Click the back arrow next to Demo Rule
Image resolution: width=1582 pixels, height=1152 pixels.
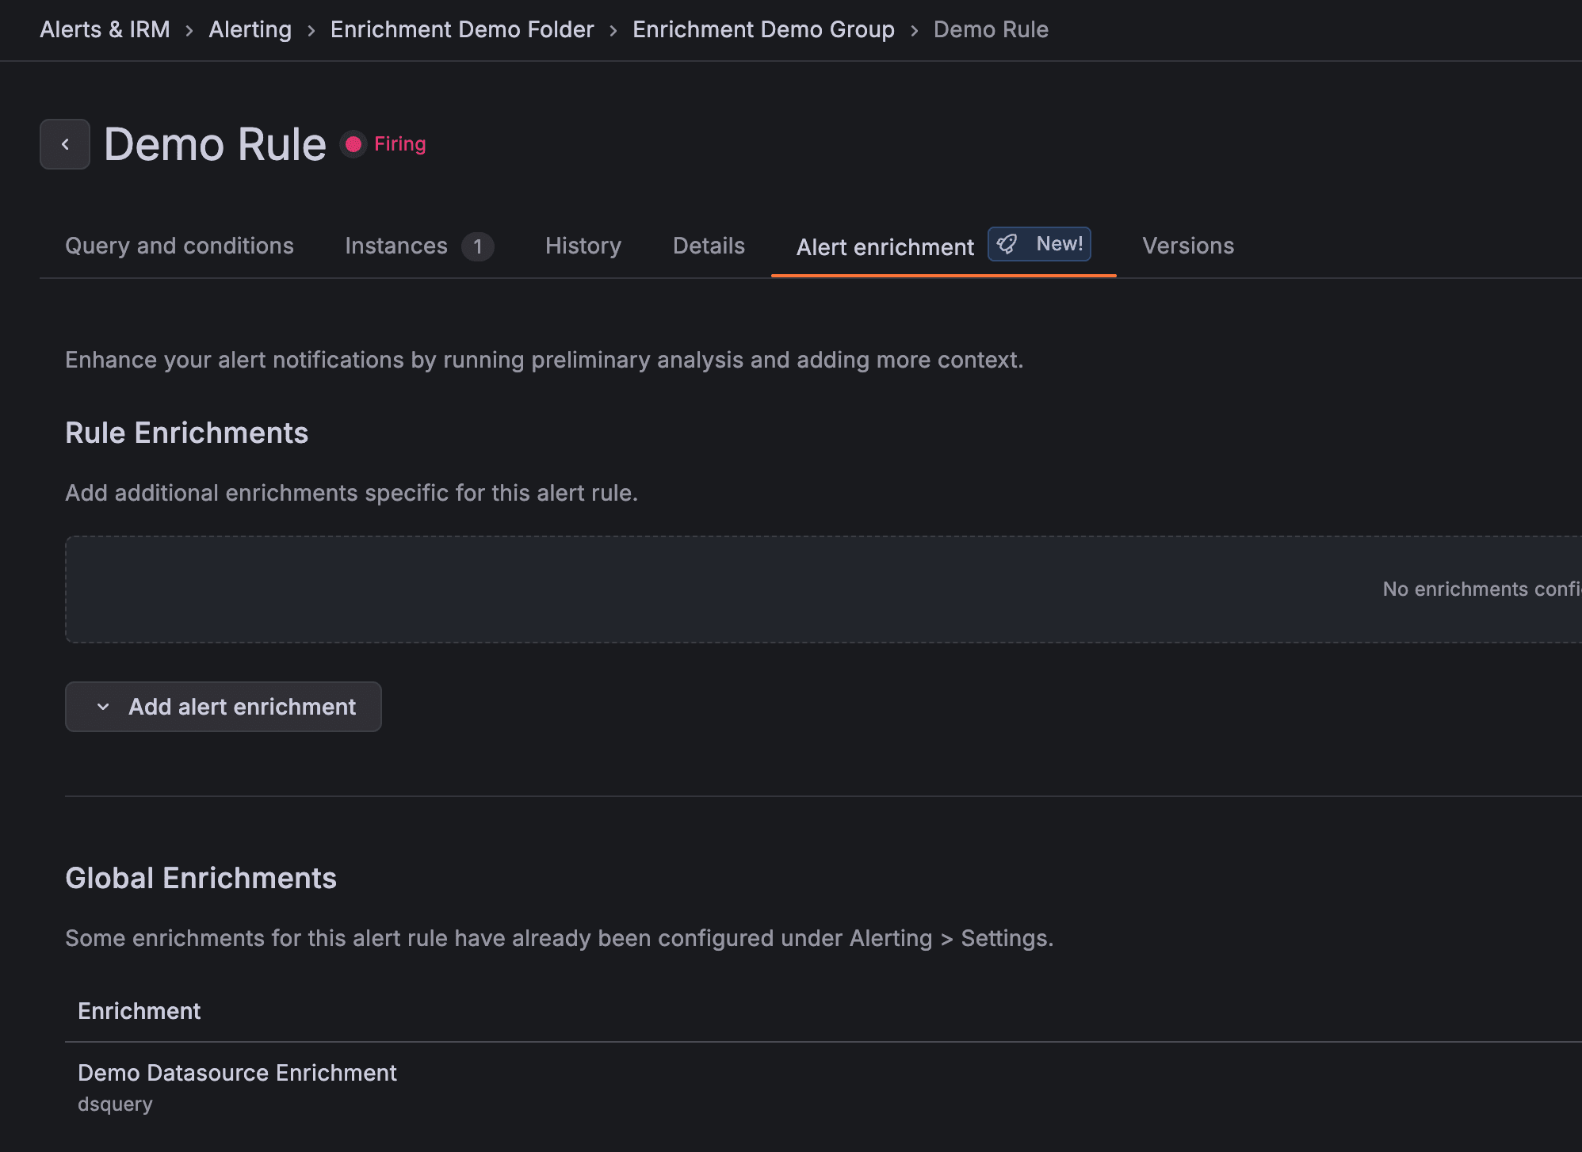coord(64,144)
